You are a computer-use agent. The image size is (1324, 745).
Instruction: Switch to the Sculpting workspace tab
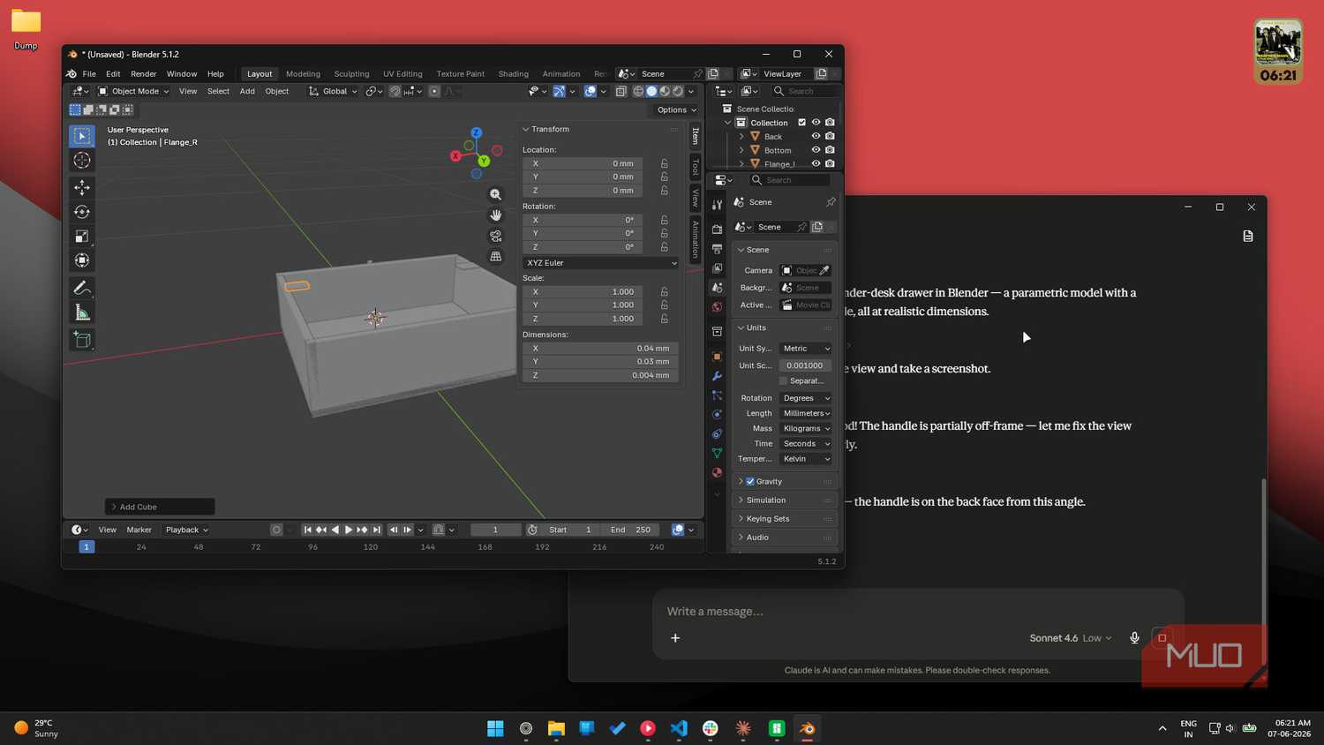pos(351,74)
